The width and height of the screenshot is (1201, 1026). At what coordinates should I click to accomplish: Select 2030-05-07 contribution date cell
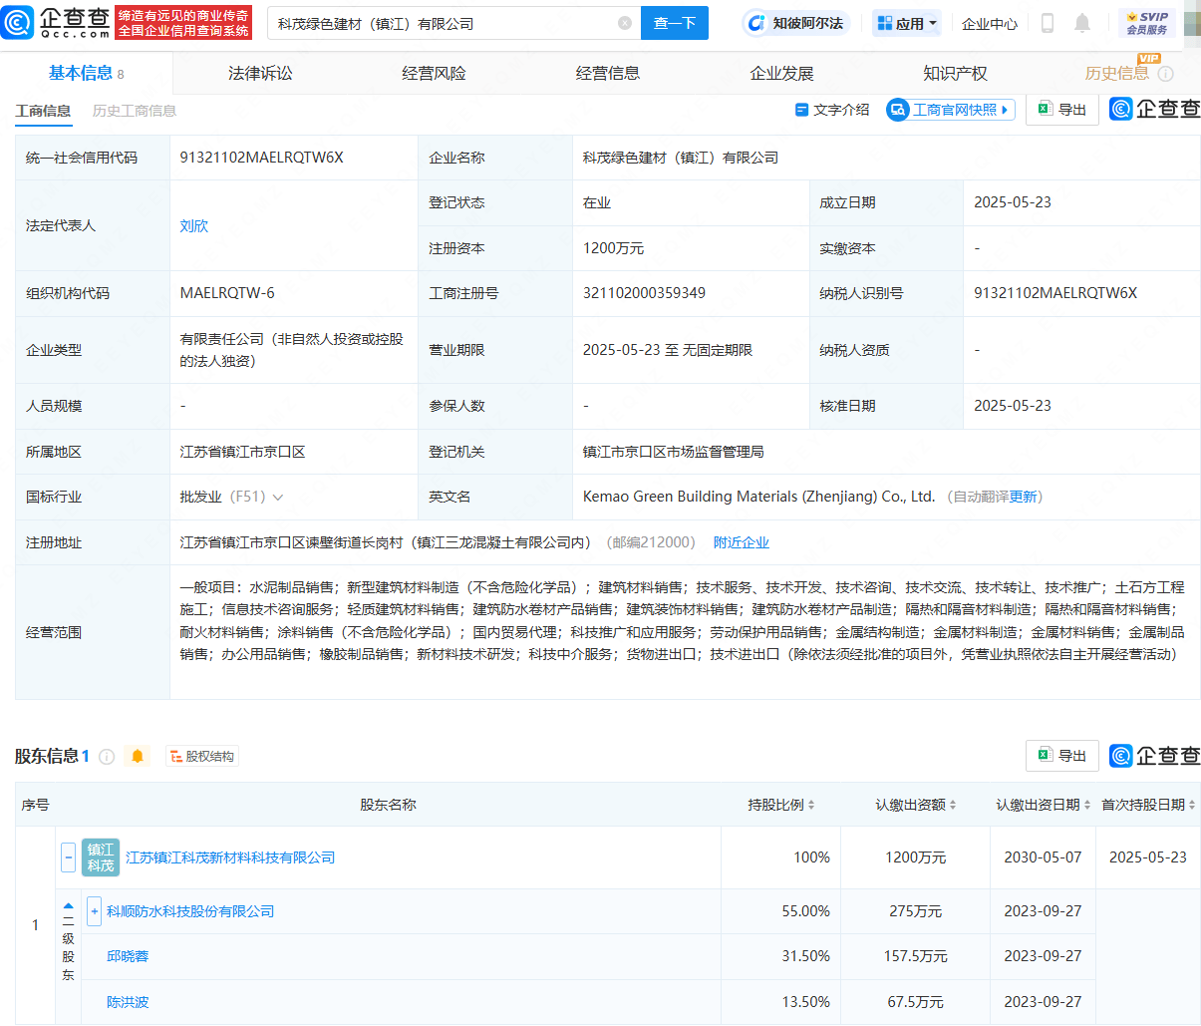[1043, 857]
